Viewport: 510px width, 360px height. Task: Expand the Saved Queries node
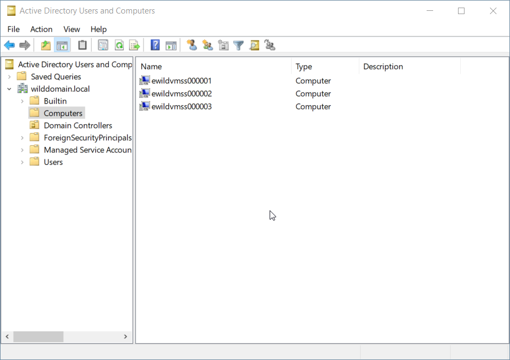(x=9, y=77)
